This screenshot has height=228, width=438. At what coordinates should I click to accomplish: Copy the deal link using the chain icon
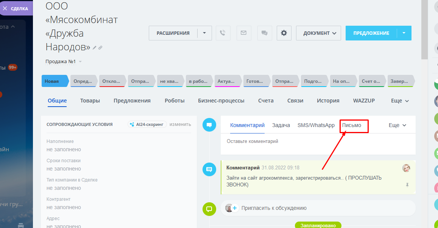tap(100, 48)
